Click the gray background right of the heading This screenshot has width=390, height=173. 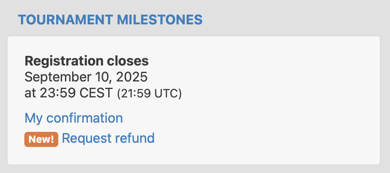point(294,20)
